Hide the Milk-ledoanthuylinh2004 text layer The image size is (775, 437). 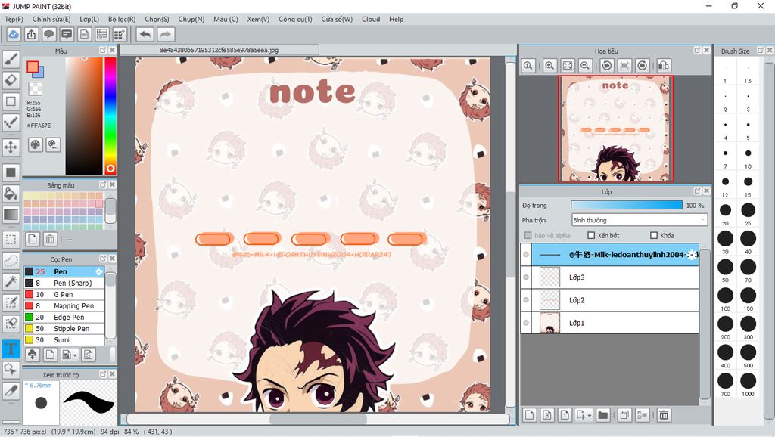[x=526, y=254]
